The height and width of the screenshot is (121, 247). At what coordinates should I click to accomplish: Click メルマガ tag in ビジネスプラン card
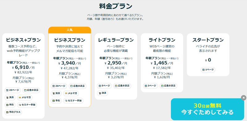[x=71, y=94]
